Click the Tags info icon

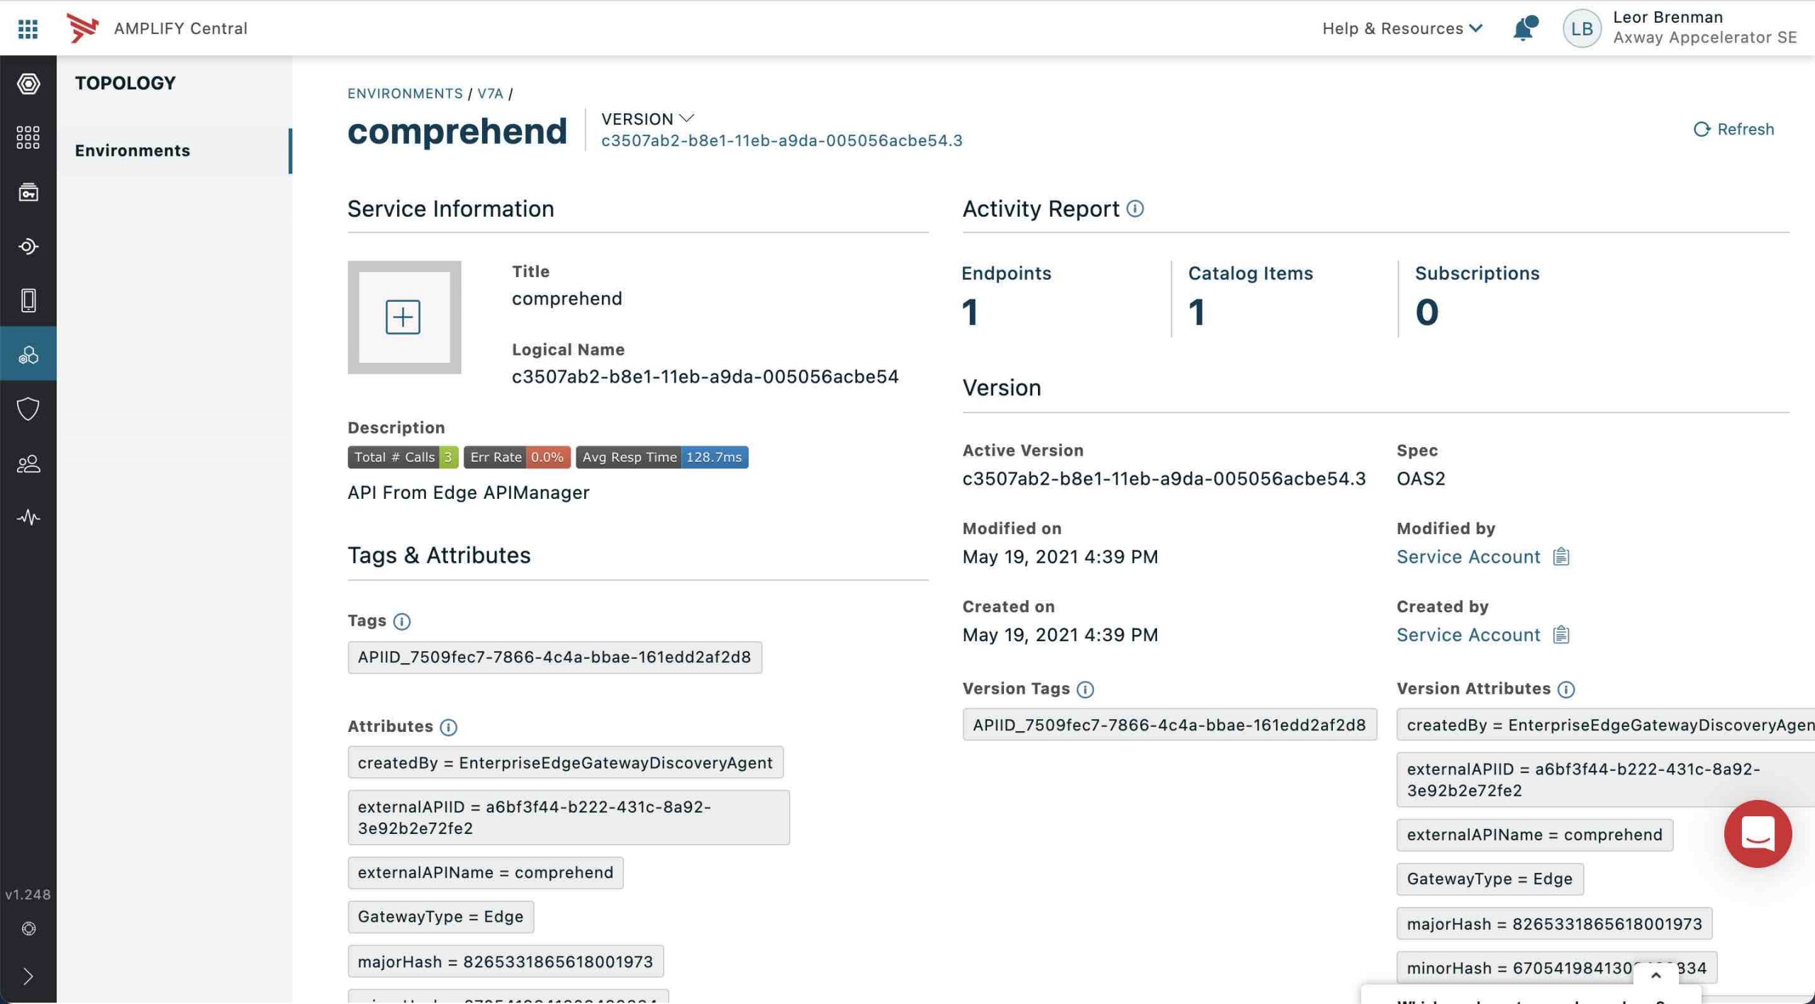point(402,621)
